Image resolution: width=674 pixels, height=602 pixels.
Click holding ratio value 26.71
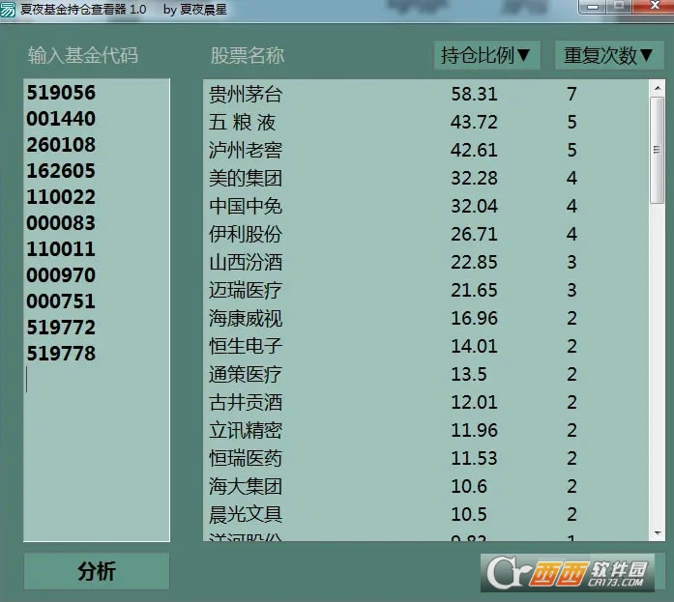click(474, 234)
